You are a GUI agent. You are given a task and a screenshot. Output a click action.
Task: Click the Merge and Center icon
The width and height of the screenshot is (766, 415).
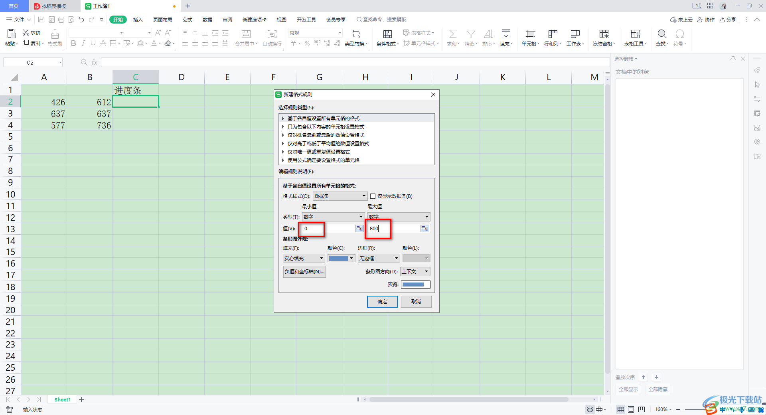coord(246,34)
